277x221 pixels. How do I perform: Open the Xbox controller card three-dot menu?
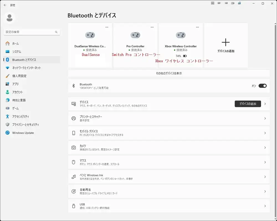(198, 27)
